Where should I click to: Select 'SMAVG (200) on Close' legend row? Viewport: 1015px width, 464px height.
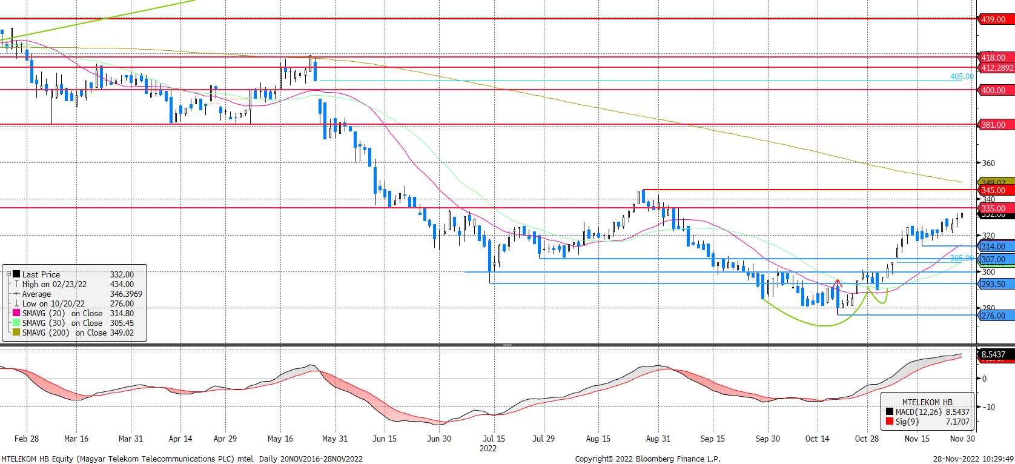pyautogui.click(x=64, y=333)
